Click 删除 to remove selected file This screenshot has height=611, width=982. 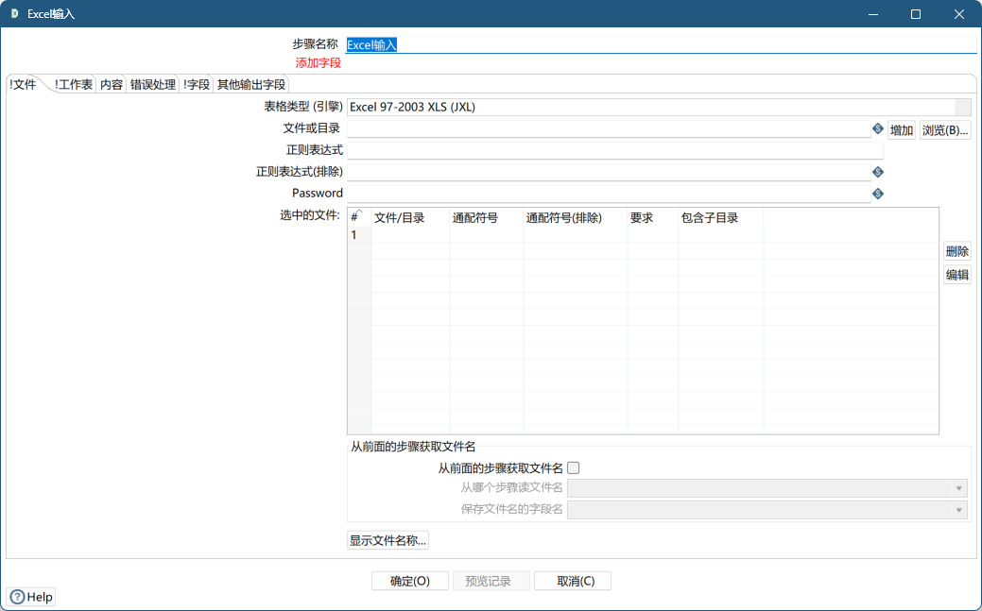[956, 250]
